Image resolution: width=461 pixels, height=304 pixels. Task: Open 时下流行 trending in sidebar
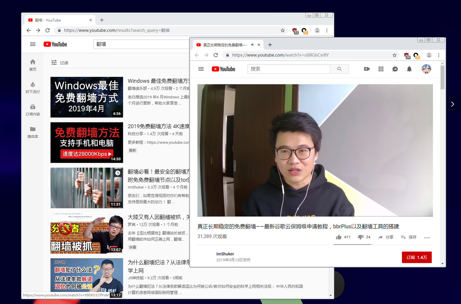tap(33, 87)
